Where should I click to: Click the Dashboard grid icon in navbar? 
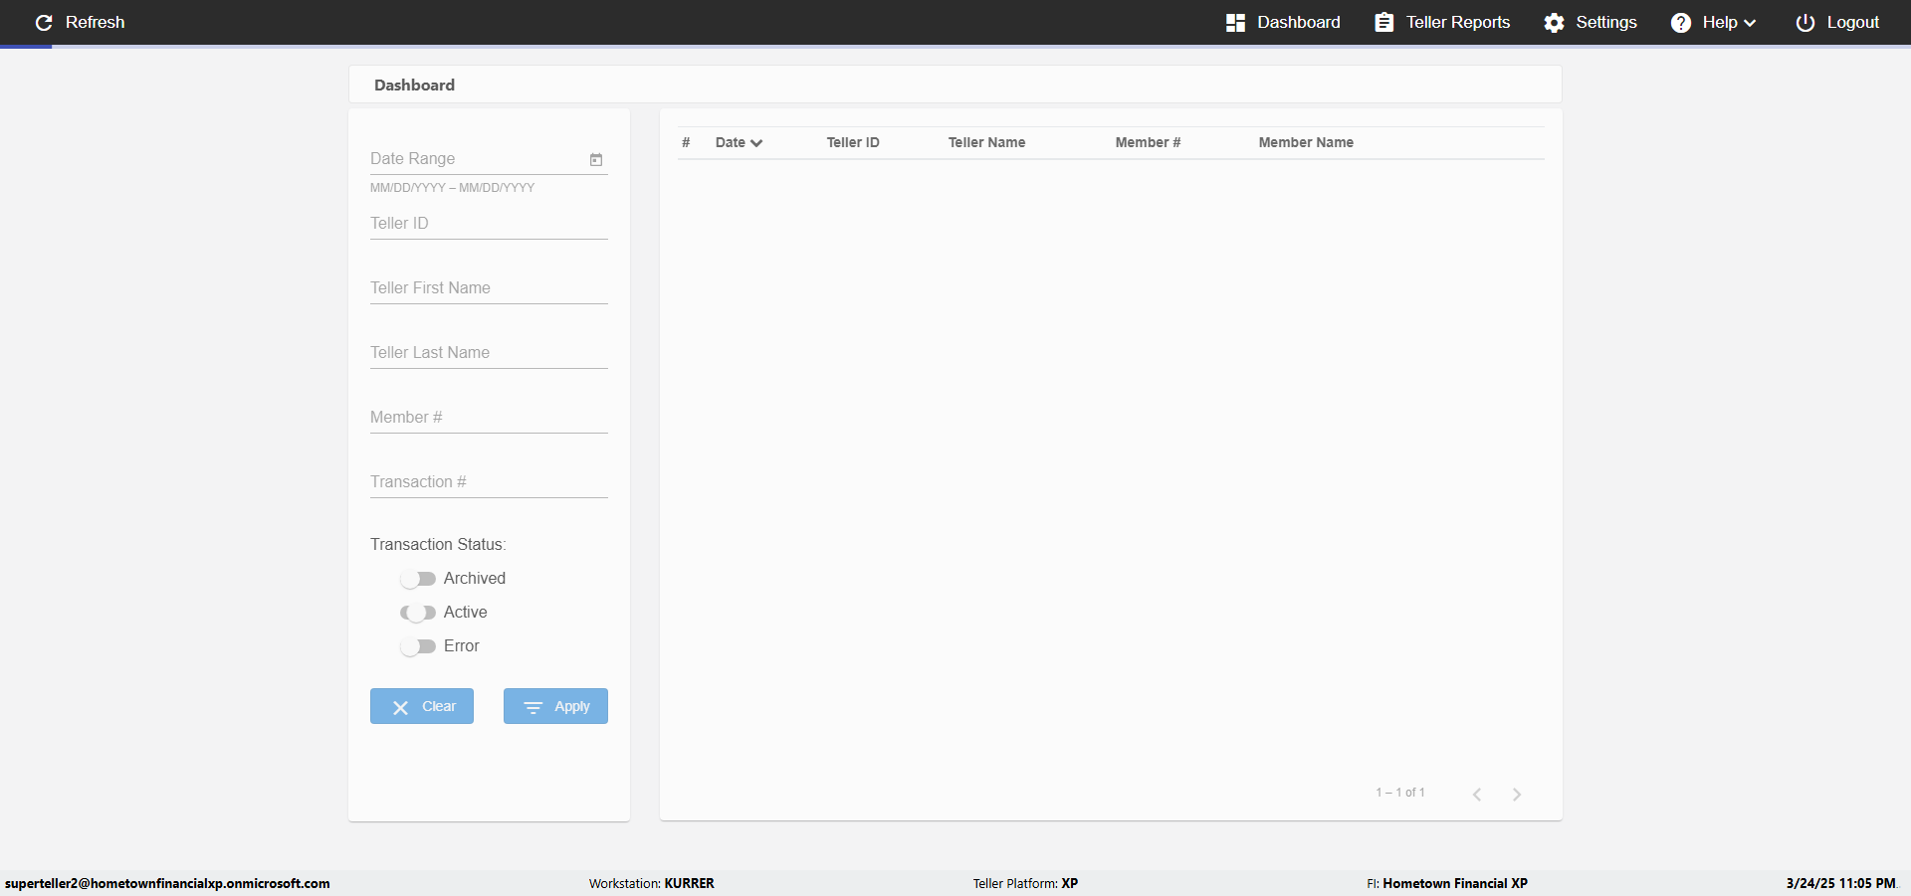1235,22
